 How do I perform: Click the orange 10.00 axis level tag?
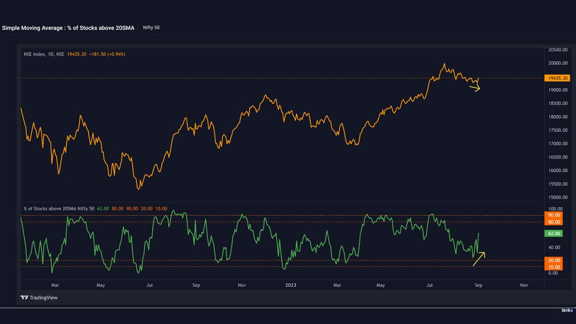[x=554, y=267]
